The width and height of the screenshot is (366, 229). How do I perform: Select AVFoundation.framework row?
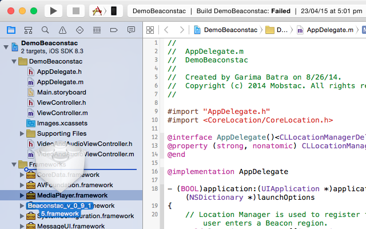[71, 185]
